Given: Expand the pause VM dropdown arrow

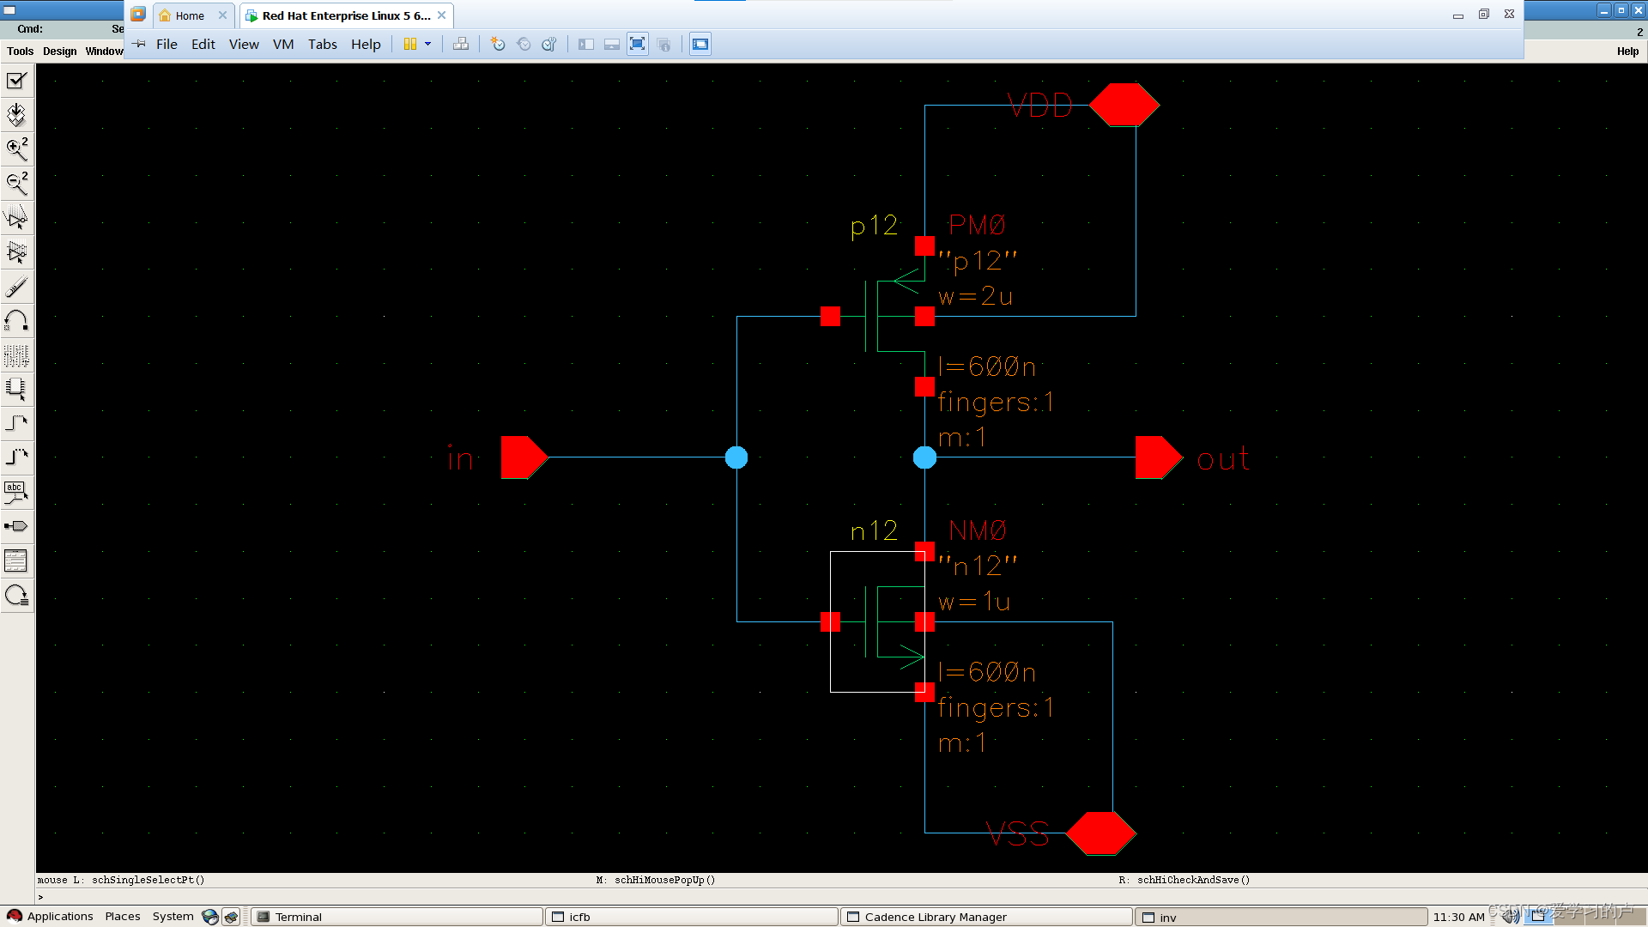Looking at the screenshot, I should (427, 44).
